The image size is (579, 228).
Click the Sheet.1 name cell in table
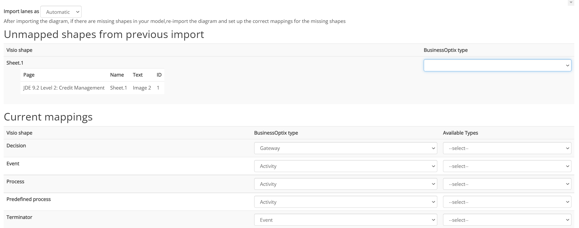pos(119,88)
